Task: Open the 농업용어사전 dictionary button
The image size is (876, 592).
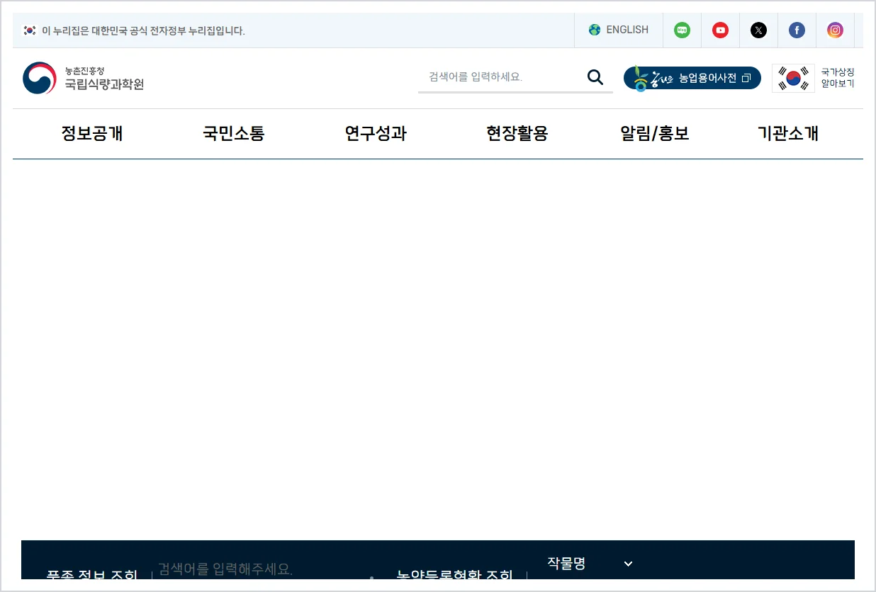Action: (x=692, y=78)
